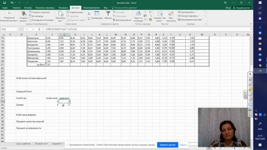Click the insert function fx icon
Image resolution: width=267 pixels, height=150 pixels.
pyautogui.click(x=39, y=29)
